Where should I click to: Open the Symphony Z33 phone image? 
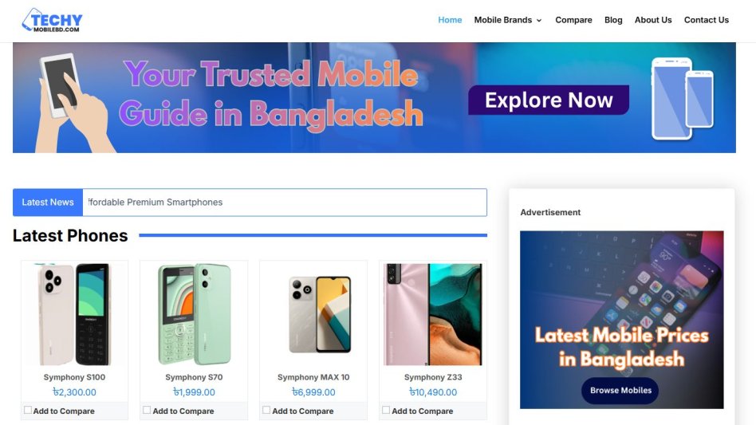click(433, 313)
